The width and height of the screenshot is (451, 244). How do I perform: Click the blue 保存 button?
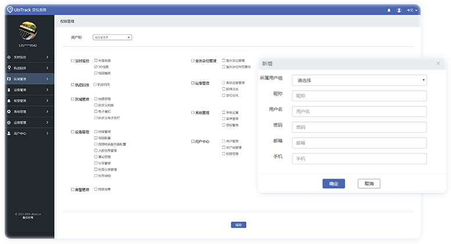[238, 225]
